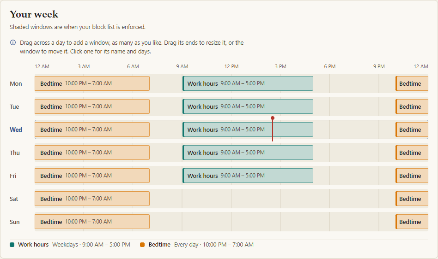
Task: Open Friday's late-evening Bedtime block
Action: click(x=412, y=176)
